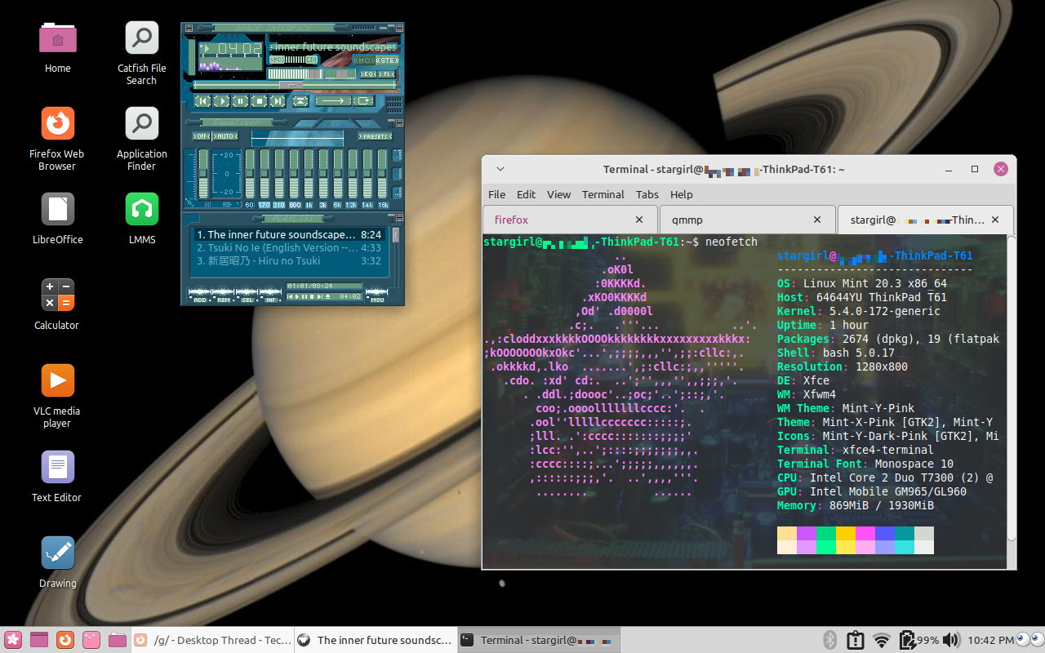Switch to the firefox terminal tab

569,220
